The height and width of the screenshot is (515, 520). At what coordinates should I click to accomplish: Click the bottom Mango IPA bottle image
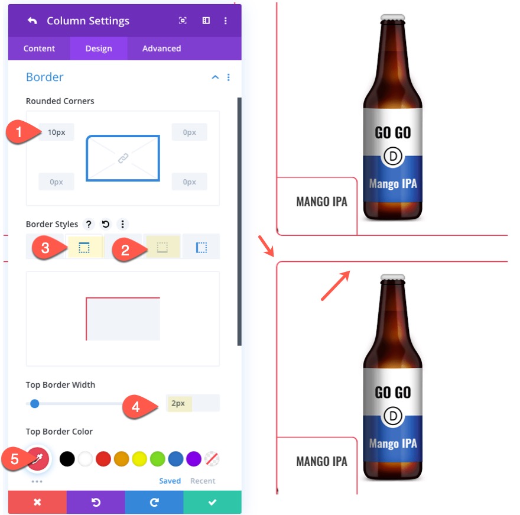point(392,377)
